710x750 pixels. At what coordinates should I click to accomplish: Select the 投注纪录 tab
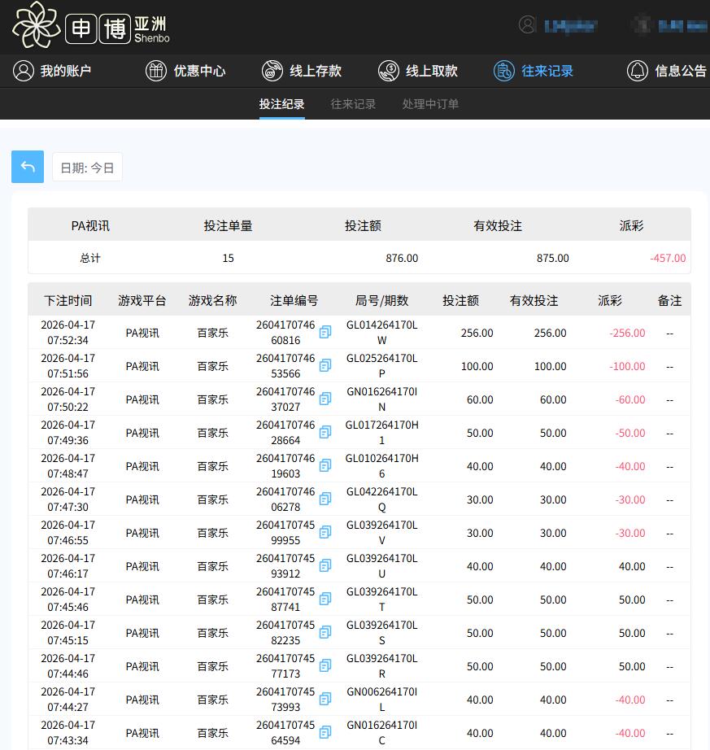click(281, 104)
